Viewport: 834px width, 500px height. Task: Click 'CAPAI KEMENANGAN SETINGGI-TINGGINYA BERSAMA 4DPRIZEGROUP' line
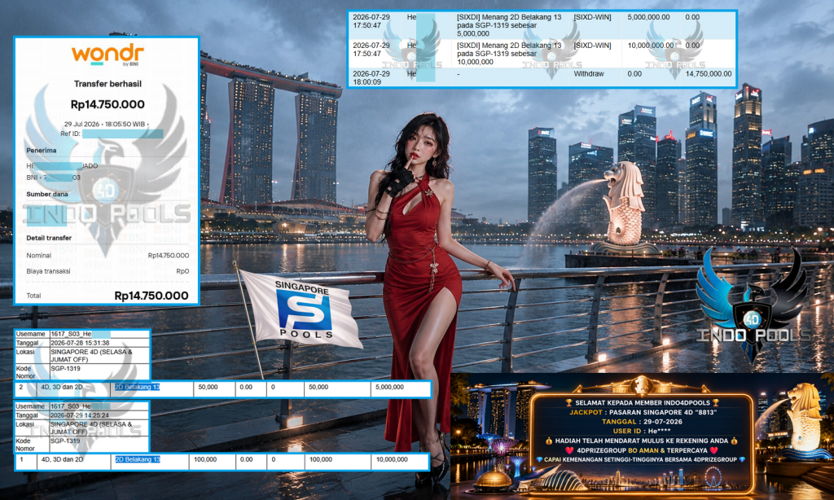click(642, 459)
